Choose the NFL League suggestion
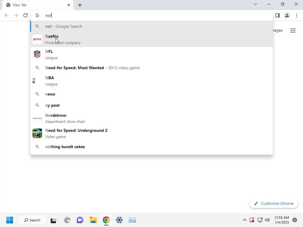303x227 pixels. click(151, 54)
